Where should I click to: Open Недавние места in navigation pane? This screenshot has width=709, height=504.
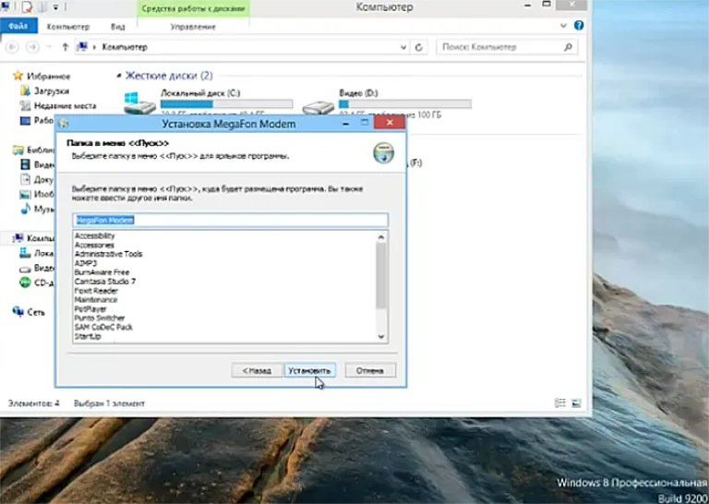pos(66,106)
